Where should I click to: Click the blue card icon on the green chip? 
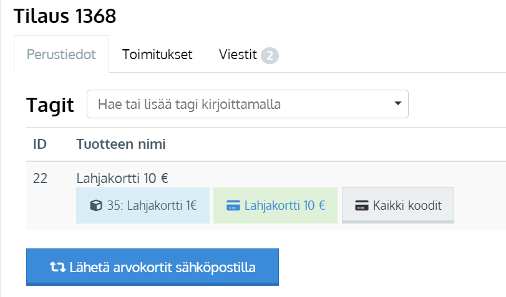pyautogui.click(x=233, y=205)
